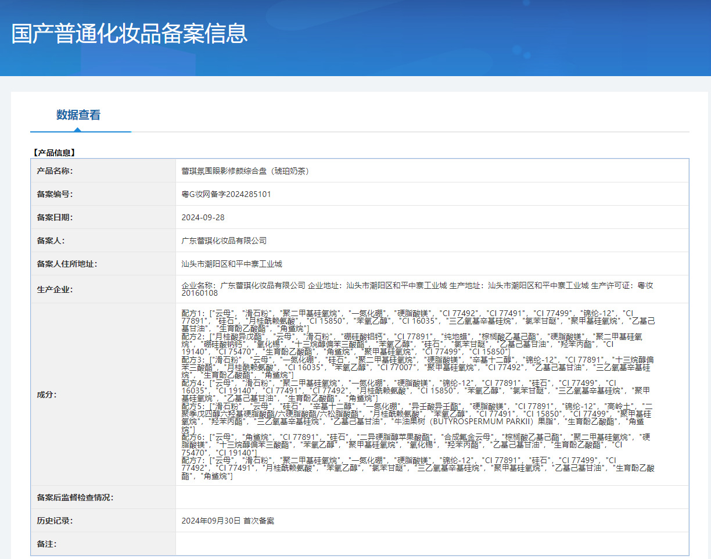Screen dimensions: 711x559
Task: Select the filing date 2024-09-28
Action: (203, 217)
